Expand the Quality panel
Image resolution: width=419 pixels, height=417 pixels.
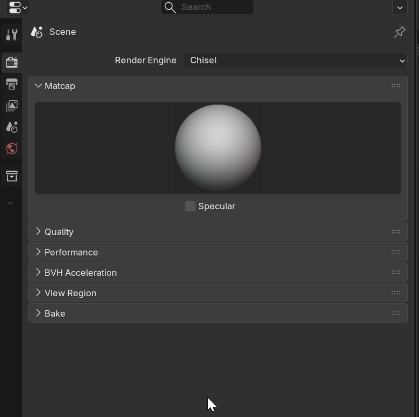coord(59,232)
